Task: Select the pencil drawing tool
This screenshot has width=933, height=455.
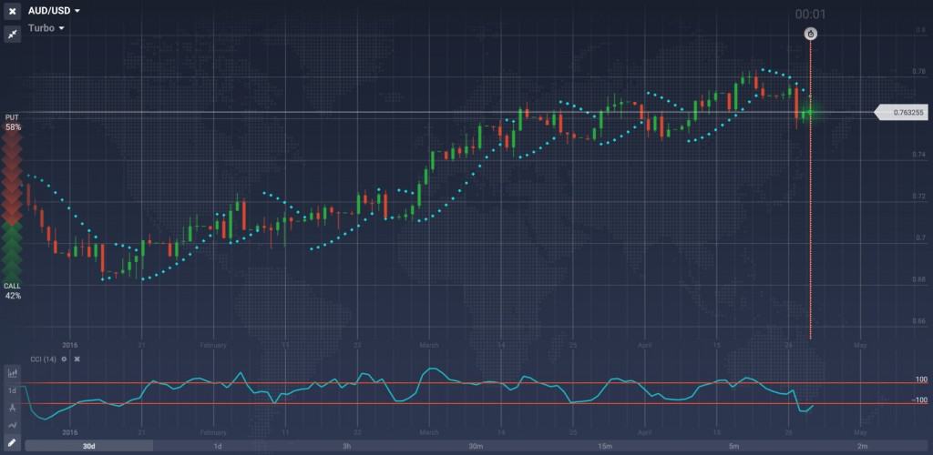Action: [12, 442]
